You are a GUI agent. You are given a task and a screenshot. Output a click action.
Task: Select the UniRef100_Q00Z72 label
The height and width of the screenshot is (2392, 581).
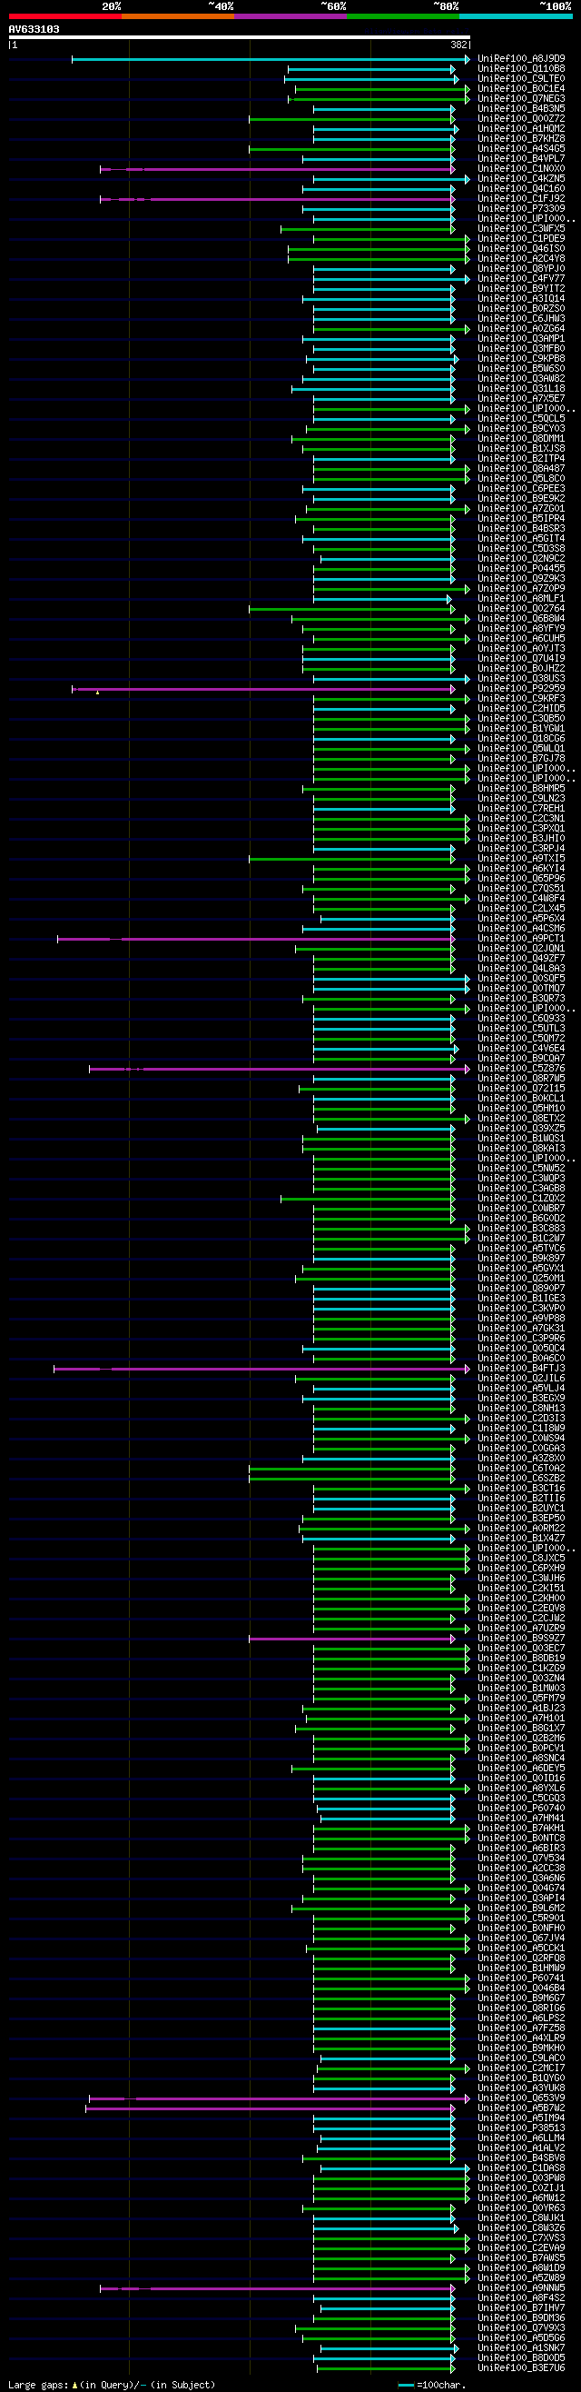coord(521,119)
